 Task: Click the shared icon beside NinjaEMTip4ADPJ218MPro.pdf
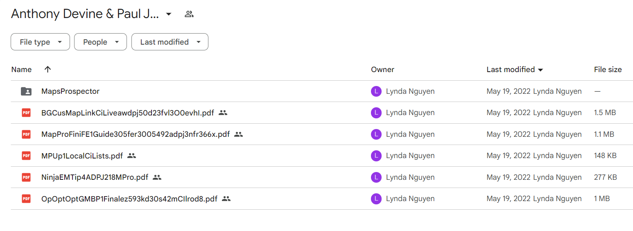[157, 177]
